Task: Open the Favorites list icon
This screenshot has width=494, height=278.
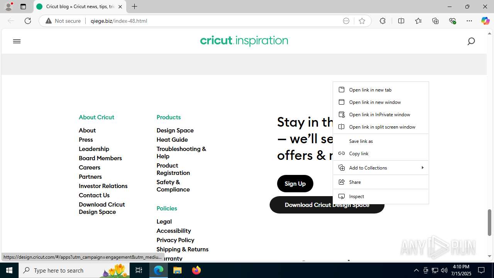Action: [x=418, y=21]
